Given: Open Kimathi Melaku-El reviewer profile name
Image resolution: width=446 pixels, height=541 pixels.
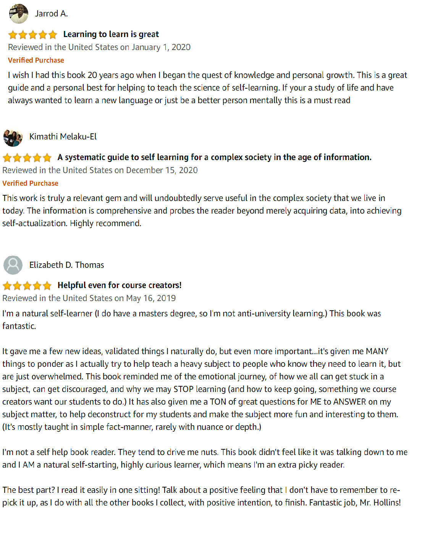Looking at the screenshot, I should coord(63,137).
